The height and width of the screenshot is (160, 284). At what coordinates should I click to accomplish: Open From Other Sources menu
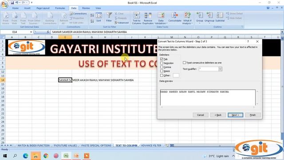coord(34,18)
